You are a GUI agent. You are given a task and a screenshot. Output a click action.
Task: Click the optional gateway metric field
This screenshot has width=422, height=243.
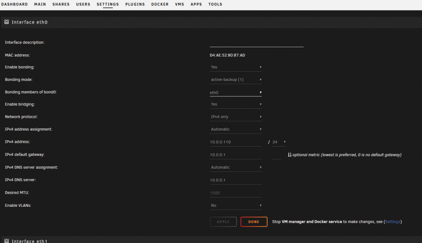[276, 155]
